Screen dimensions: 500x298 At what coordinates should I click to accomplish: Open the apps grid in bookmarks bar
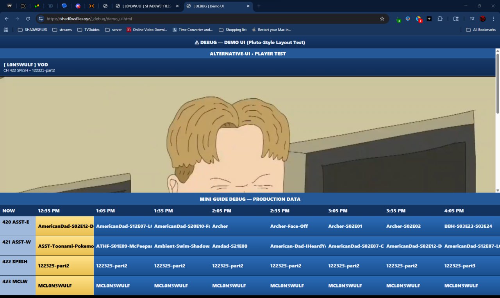(6, 30)
